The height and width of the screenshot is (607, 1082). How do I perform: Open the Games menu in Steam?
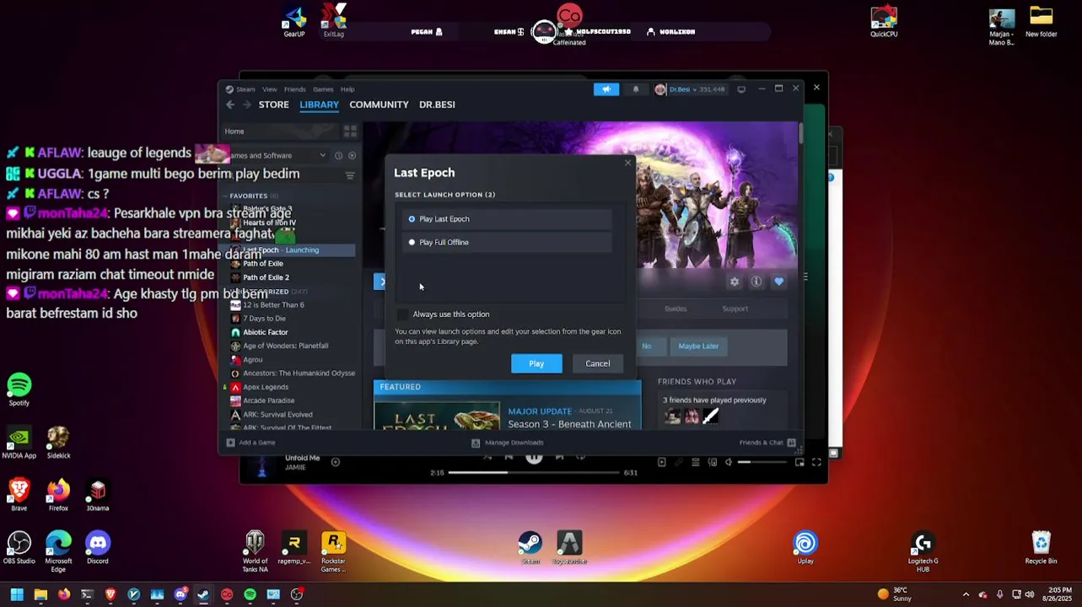tap(323, 89)
